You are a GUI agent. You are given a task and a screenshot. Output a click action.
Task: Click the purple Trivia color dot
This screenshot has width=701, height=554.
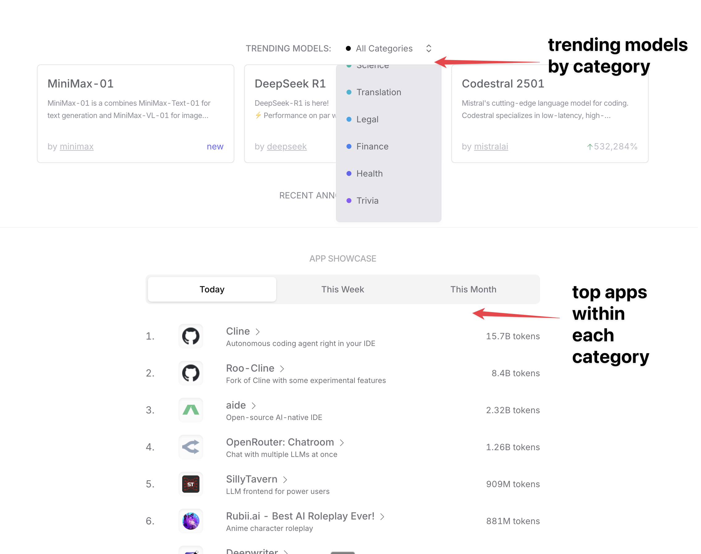[349, 201]
